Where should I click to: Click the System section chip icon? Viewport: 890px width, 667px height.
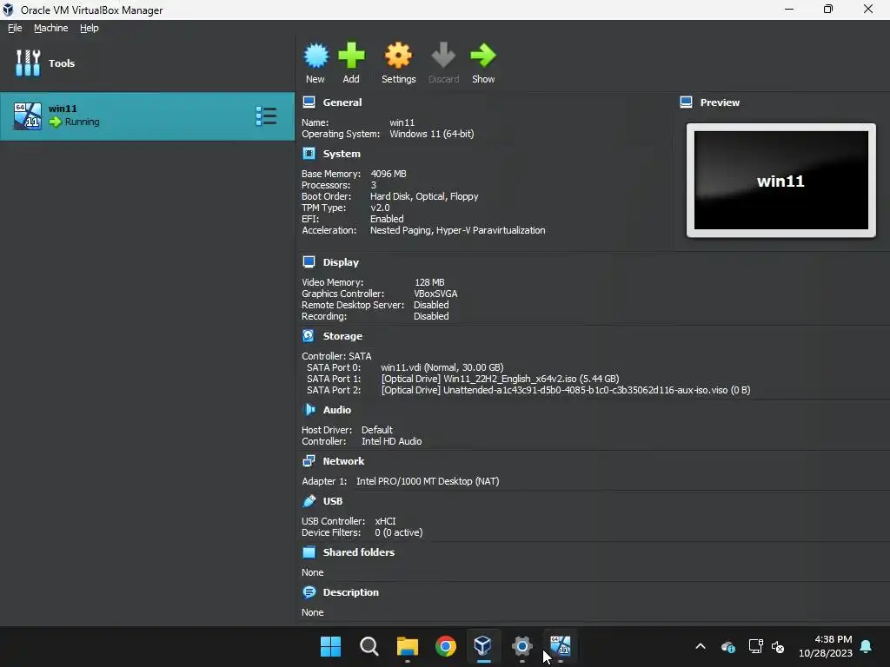coord(309,154)
